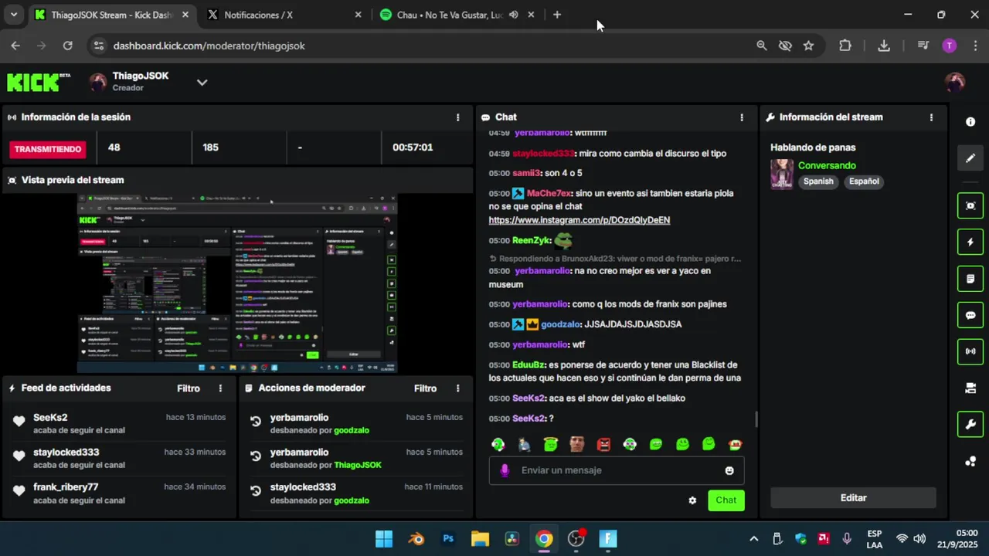Click username goodzalo in chat

(562, 324)
